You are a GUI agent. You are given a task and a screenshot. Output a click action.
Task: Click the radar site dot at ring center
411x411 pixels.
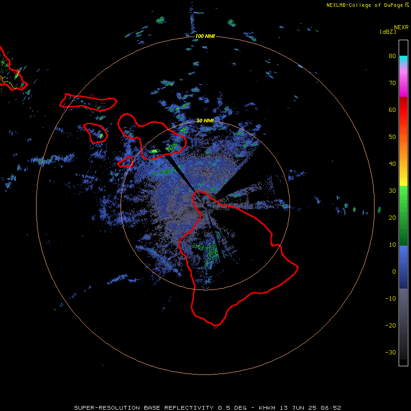tap(205, 205)
